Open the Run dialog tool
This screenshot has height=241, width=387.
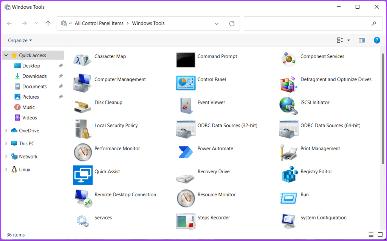304,194
